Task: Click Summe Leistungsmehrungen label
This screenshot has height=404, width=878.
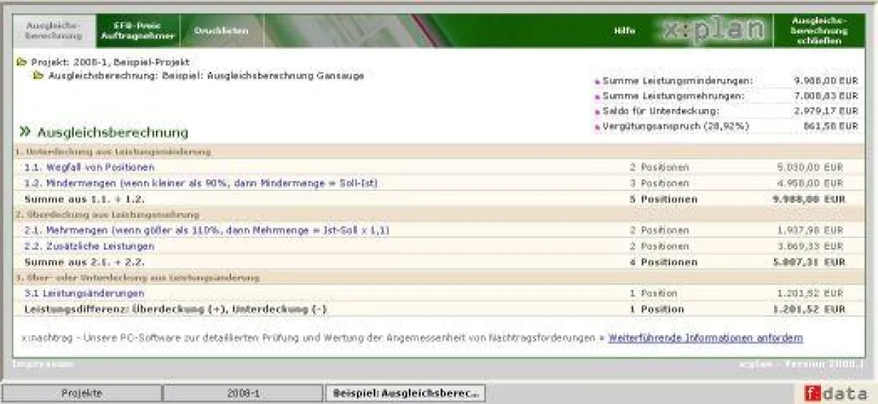Action: pyautogui.click(x=673, y=96)
